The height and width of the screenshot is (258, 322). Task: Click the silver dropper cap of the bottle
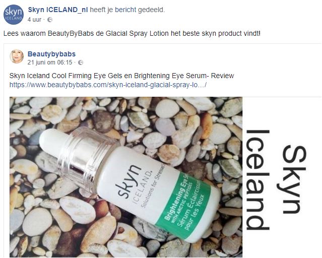click(x=87, y=156)
